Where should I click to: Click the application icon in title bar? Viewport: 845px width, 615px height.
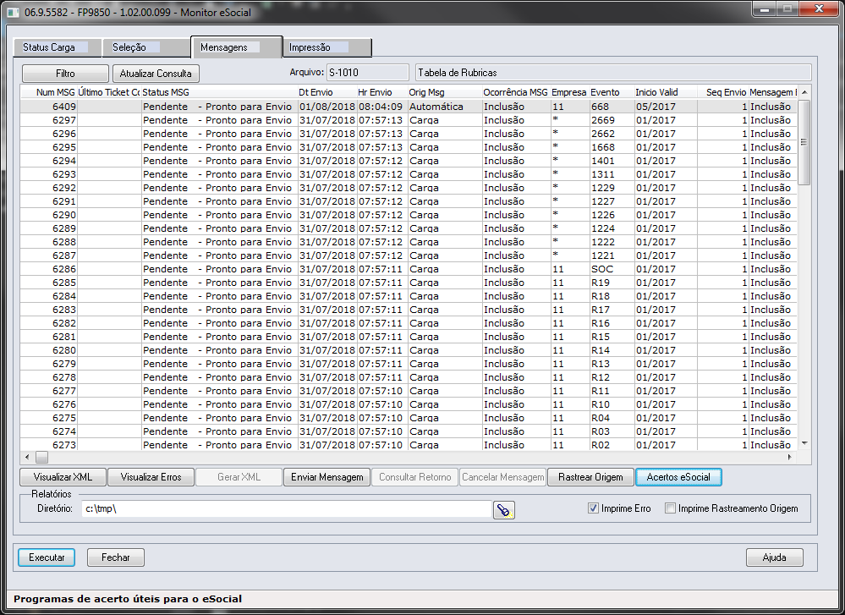point(13,12)
